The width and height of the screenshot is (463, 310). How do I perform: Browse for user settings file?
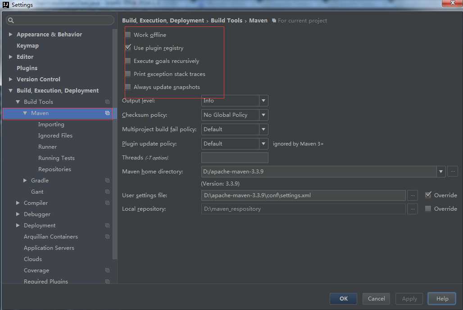[x=413, y=195]
